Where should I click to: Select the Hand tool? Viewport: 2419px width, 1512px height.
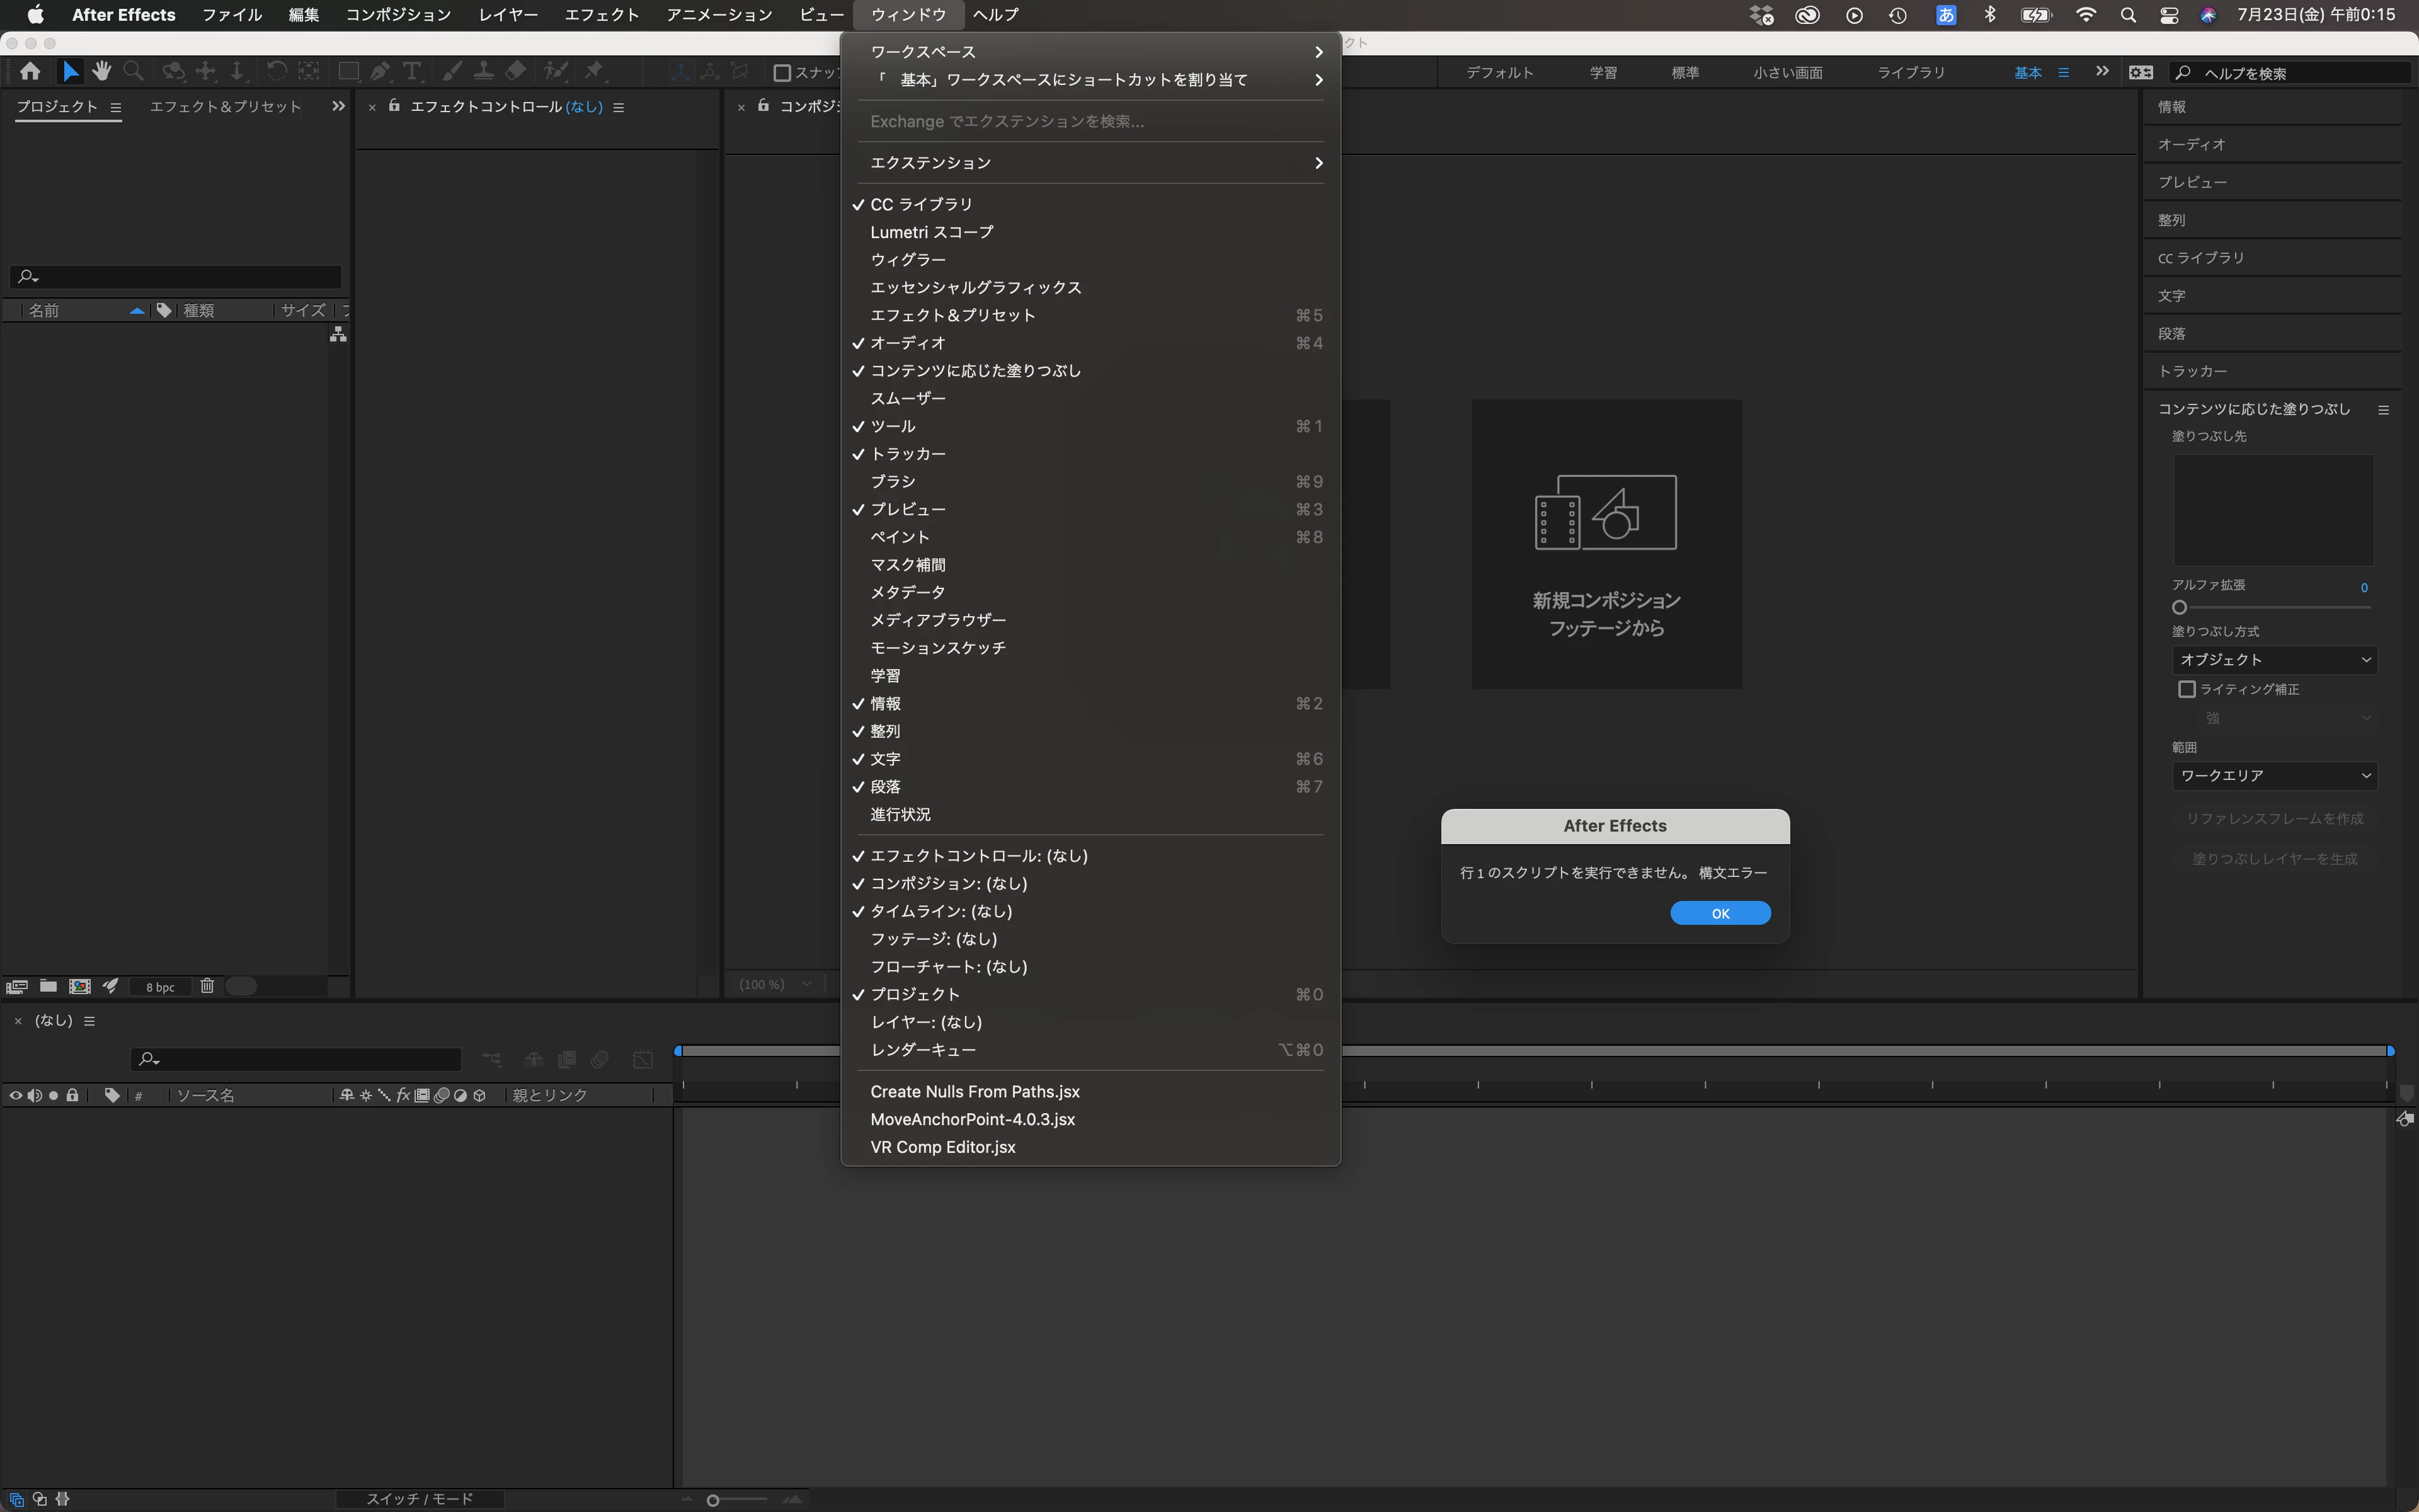point(101,71)
